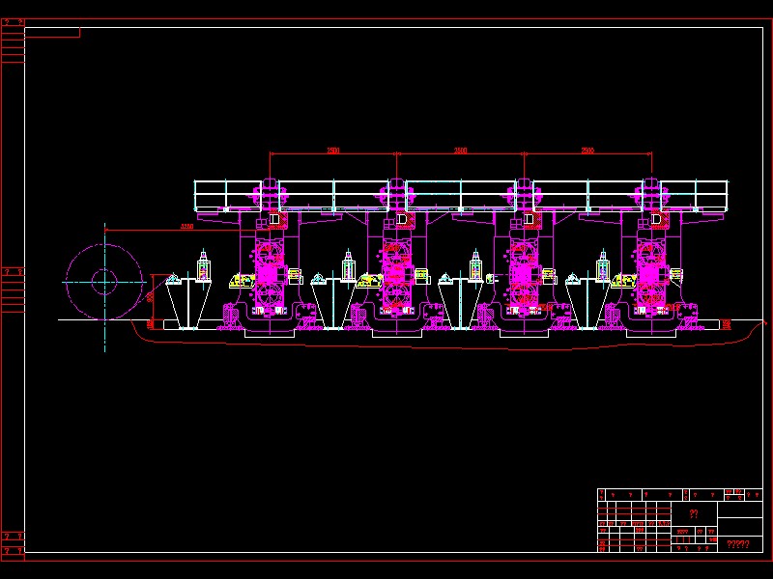The image size is (773, 579).
Task: Click the middle 3500 dimension text
Action: [458, 151]
